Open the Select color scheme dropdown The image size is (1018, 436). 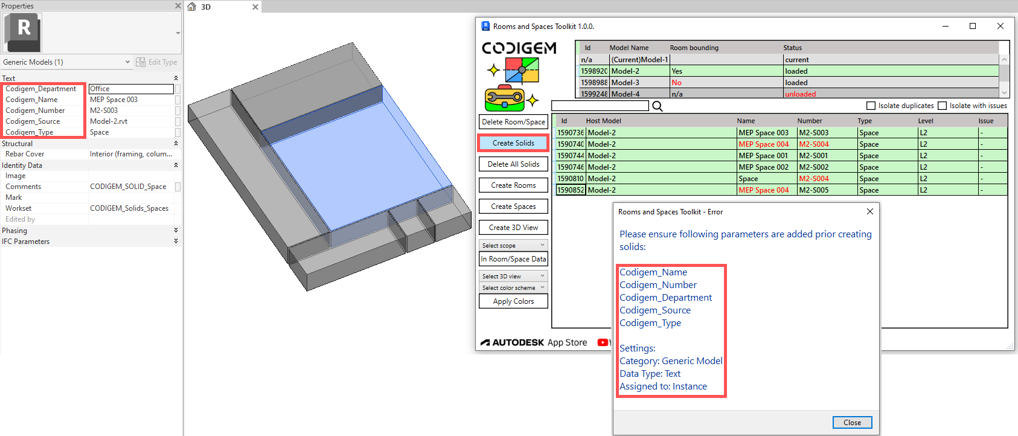point(514,287)
